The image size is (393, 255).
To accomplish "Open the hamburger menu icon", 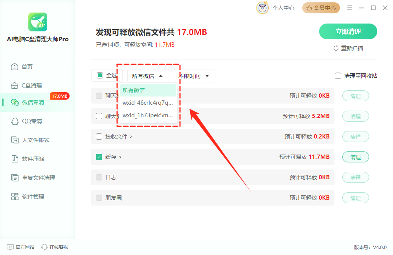I will [x=350, y=8].
